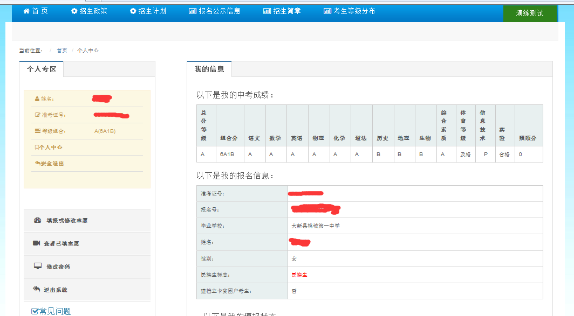Select the 我的信息 tab
This screenshot has width=574, height=316.
point(209,69)
